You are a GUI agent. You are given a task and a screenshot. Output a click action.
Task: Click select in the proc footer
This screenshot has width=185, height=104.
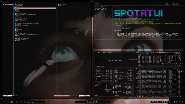tap(139, 97)
